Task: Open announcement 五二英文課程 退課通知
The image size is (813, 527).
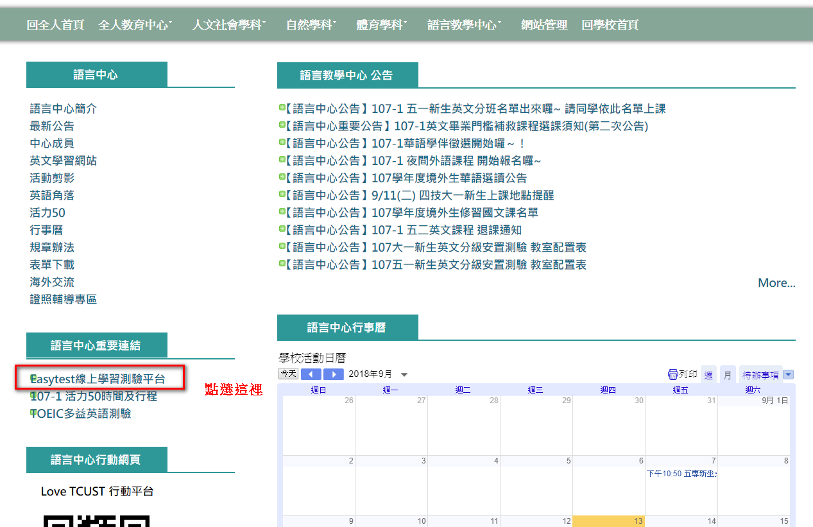Action: pyautogui.click(x=404, y=230)
